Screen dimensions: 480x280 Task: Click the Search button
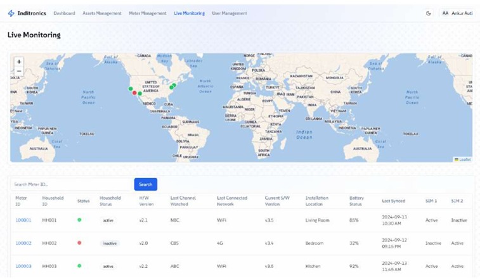click(x=146, y=184)
